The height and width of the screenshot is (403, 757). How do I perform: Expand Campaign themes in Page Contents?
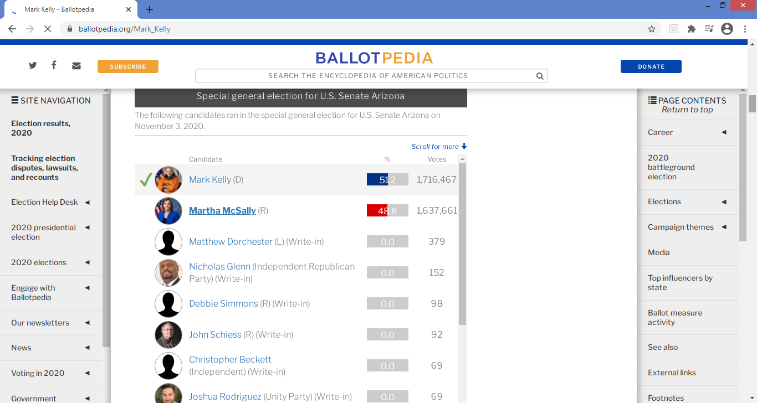(724, 228)
